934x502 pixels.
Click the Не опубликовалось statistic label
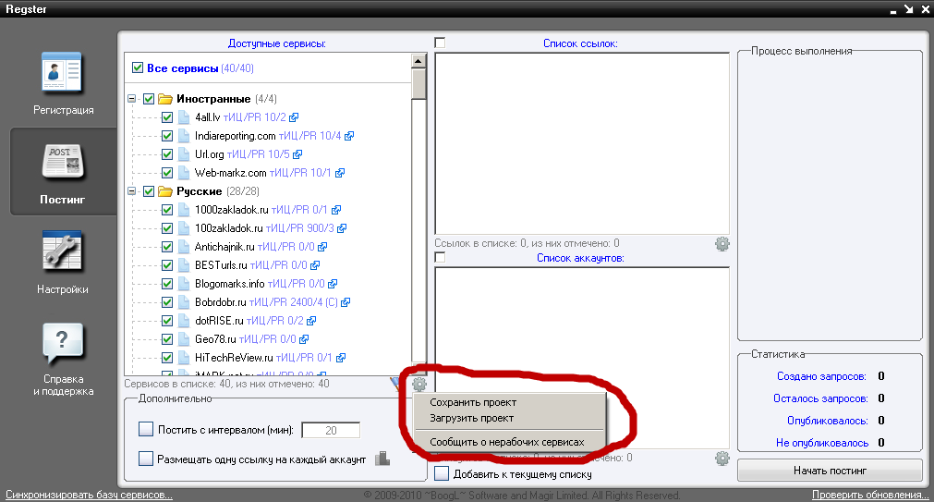pos(822,443)
